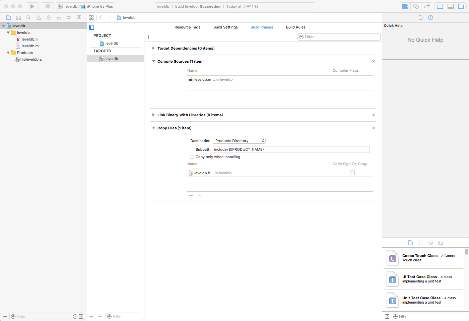Delete the Compile Sources phase
The width and height of the screenshot is (469, 321).
(374, 61)
